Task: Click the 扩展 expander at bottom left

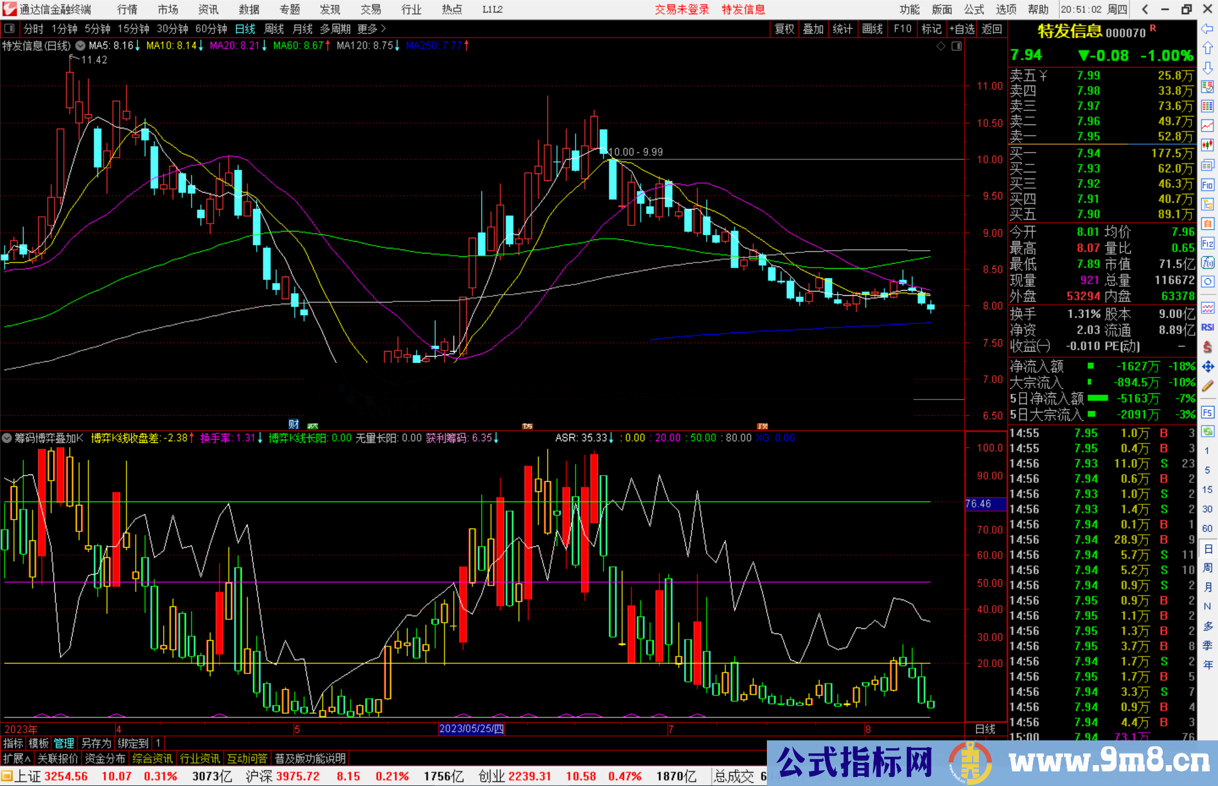Action: (14, 758)
